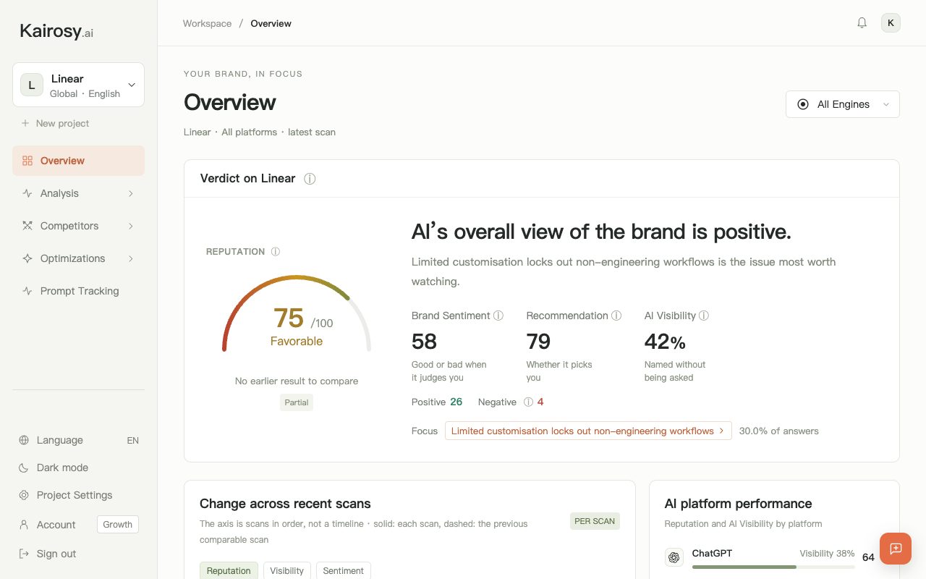The height and width of the screenshot is (579, 926).
Task: Switch language via the EN indicator
Action: click(132, 440)
